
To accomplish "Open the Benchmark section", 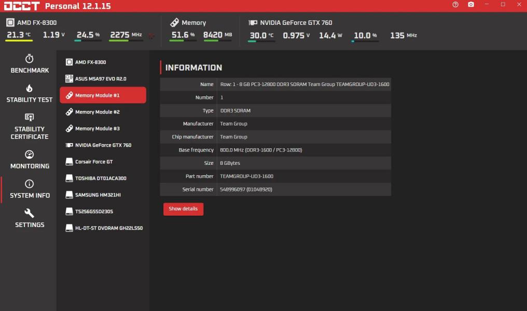I will pyautogui.click(x=30, y=64).
